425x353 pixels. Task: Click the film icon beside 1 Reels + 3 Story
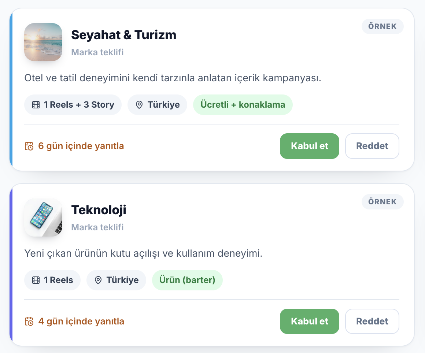(36, 105)
